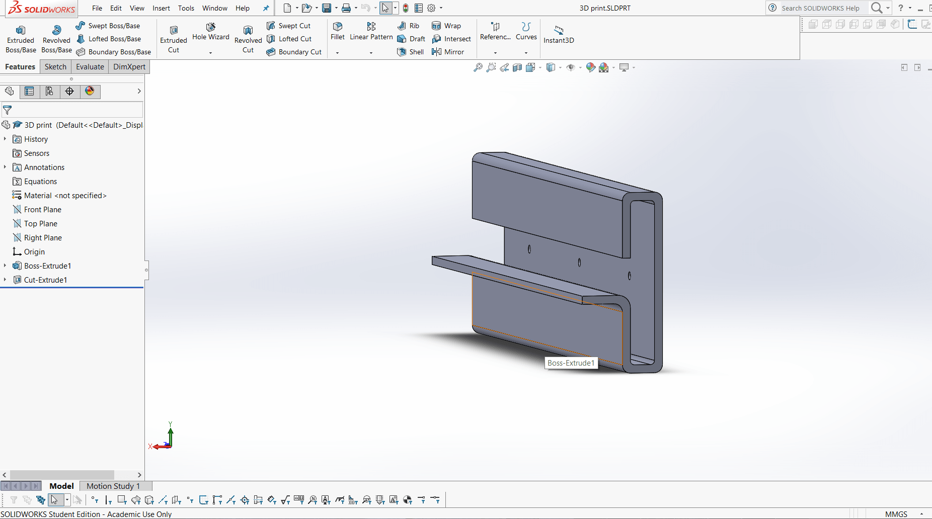Open the Linear Pattern dropdown arrow

coord(371,53)
